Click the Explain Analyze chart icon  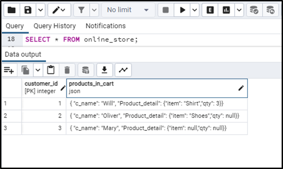tap(226, 10)
